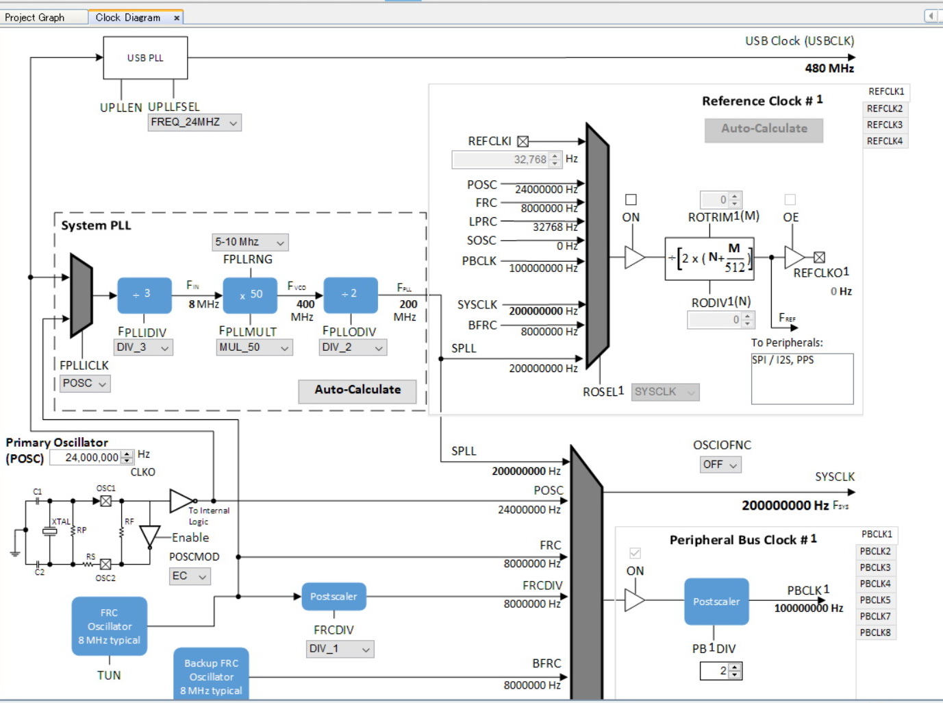Click the FPLLODIV ÷2 divider block
This screenshot has height=703, width=943.
[x=351, y=295]
